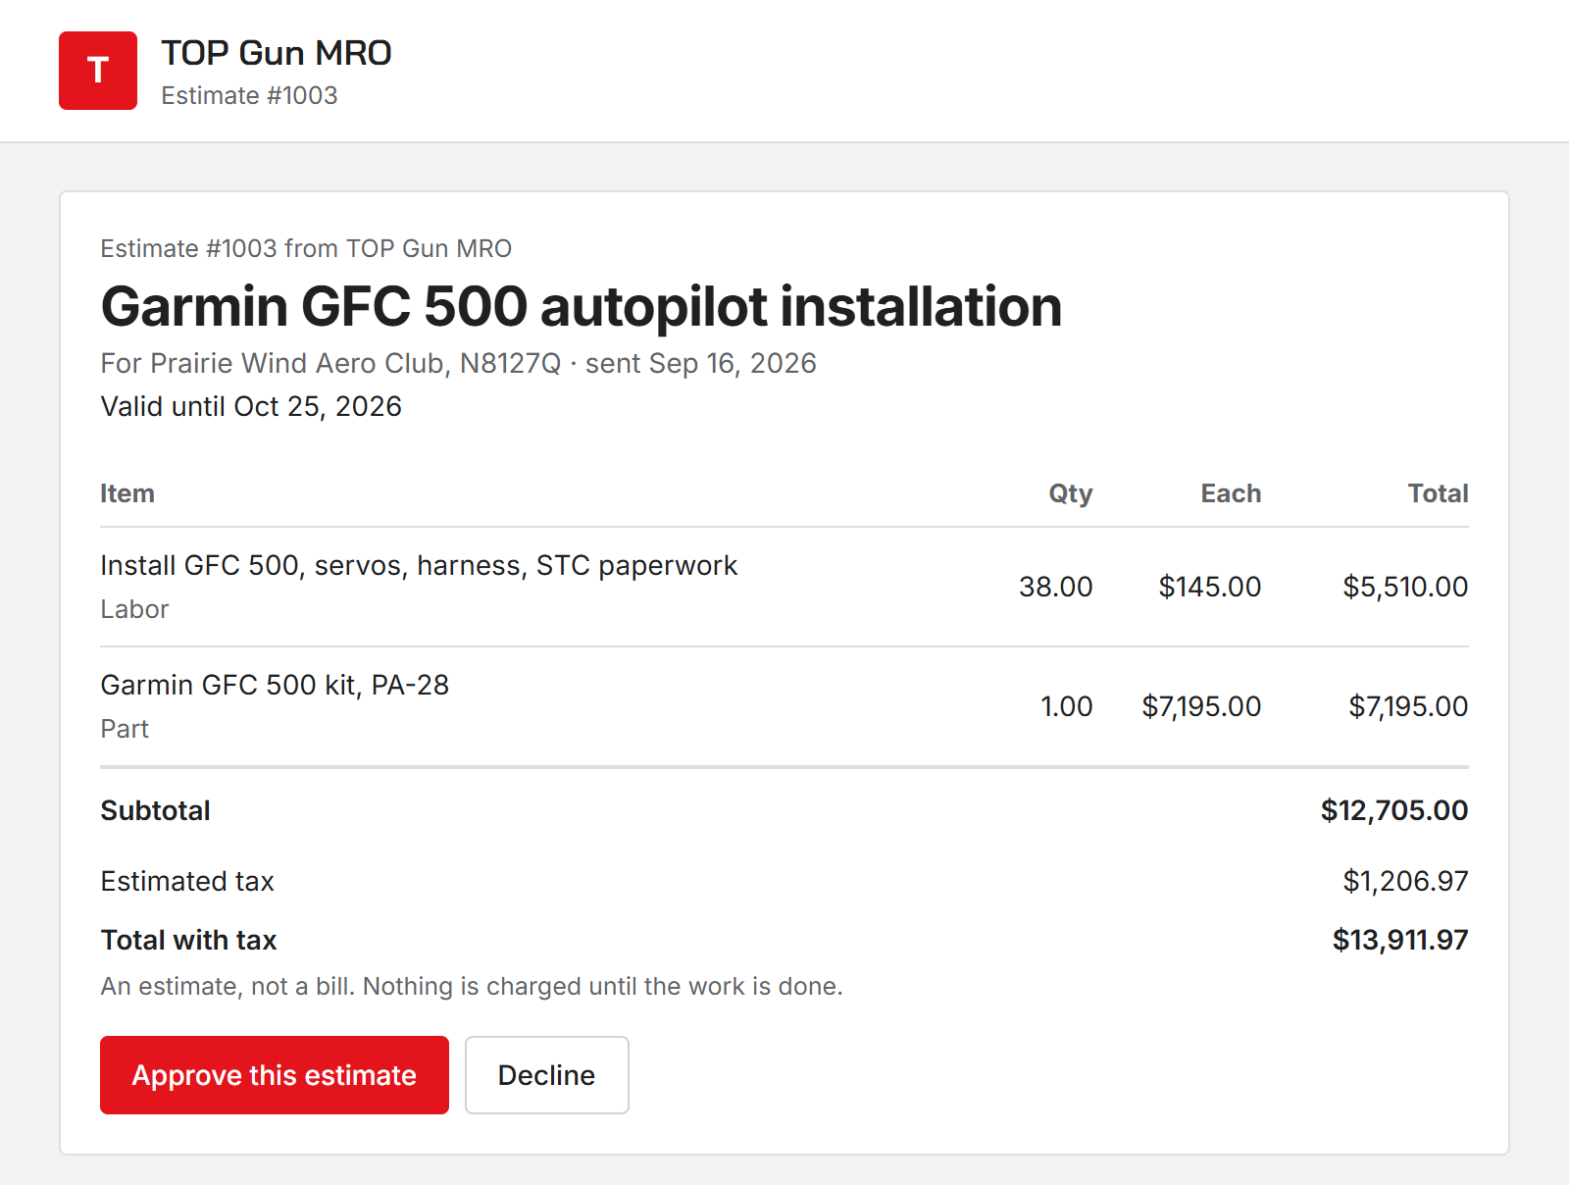Viewport: 1569px width, 1185px height.
Task: Click the $7,195.00 Each price for kit
Action: pos(1201,706)
